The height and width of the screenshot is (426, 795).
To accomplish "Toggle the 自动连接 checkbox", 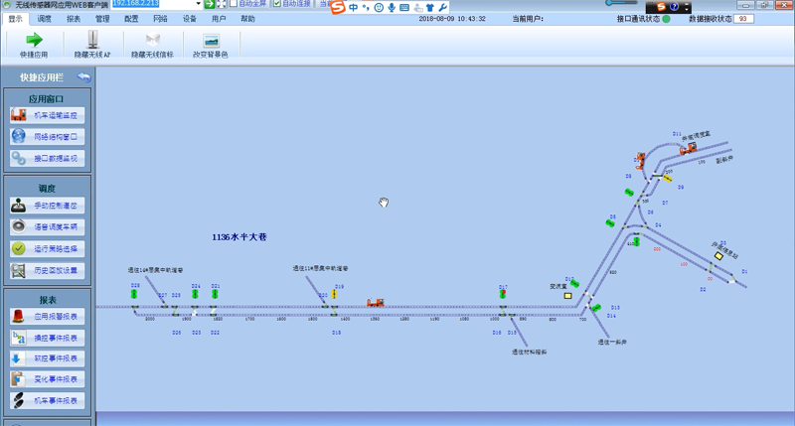I will (x=276, y=5).
